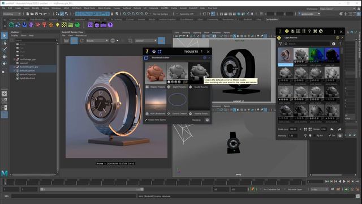
Task: Select the watch render preset thumbnail
Action: point(285,56)
